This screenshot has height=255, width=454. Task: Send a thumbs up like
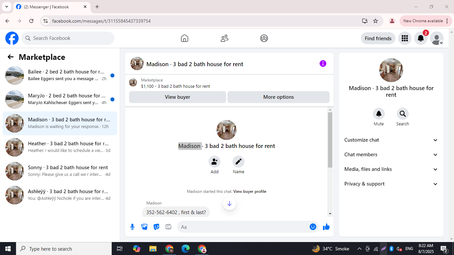pyautogui.click(x=326, y=227)
